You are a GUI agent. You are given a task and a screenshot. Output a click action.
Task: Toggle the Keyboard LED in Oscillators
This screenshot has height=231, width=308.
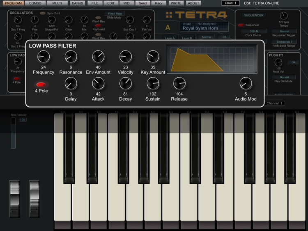(98, 25)
